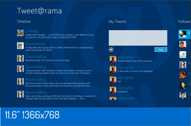Select 'Original speaker: 66th should be closed' tweet
Viewport: 191px width, 126px height.
(x=59, y=72)
